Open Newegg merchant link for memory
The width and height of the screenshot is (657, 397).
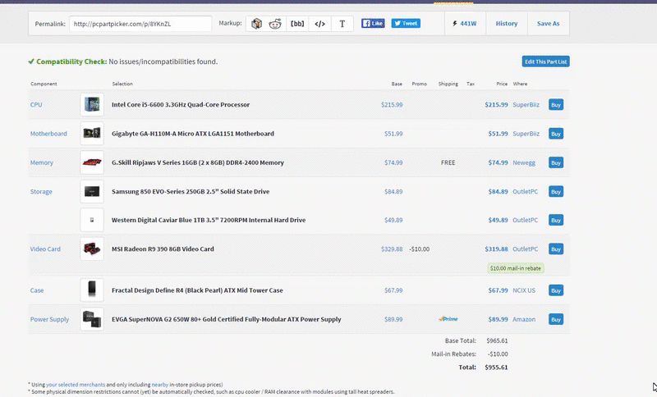pos(524,162)
